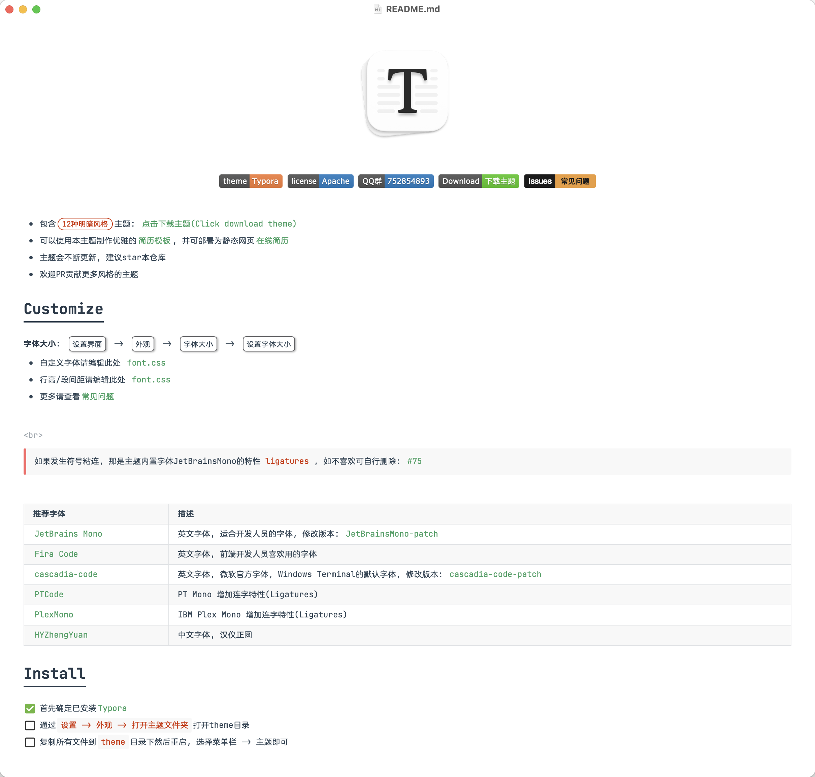815x777 pixels.
Task: Open the Issues 常见问题 badge icon
Action: [560, 180]
